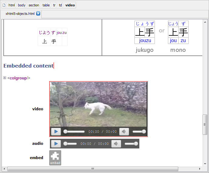Click the blue jou annotation under mono kanji
Screen dimensions: 209x173
[173, 41]
